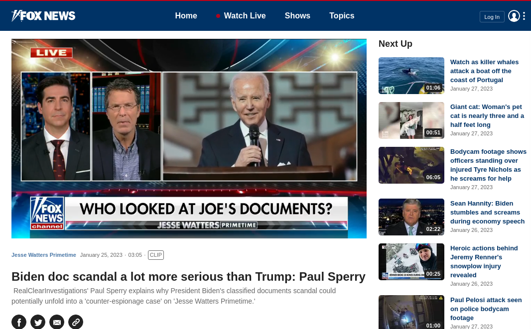Open Sean Hannity video thumbnail
The height and width of the screenshot is (329, 531).
point(411,217)
